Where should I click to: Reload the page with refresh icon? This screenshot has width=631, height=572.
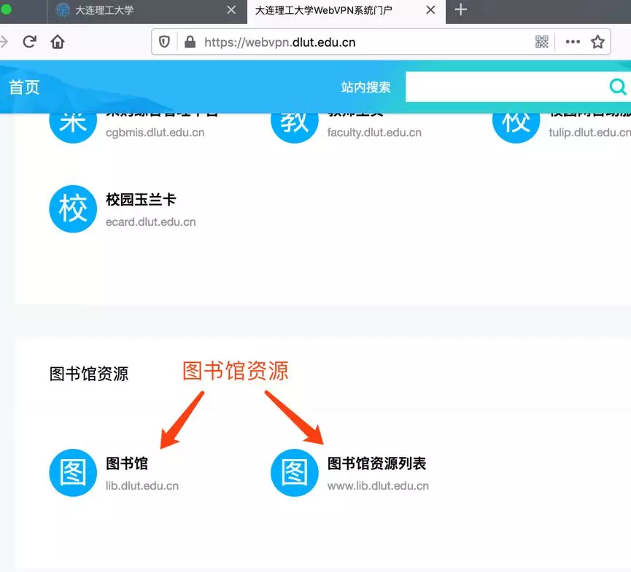point(29,42)
